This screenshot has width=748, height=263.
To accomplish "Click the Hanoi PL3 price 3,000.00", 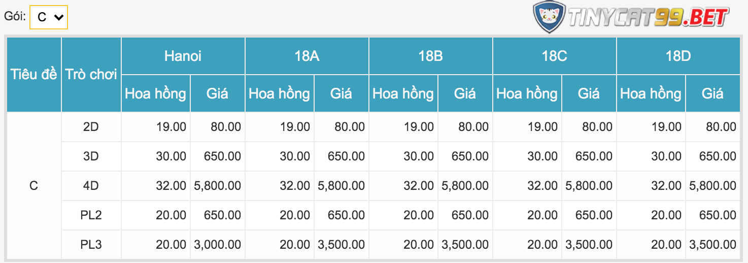I will tap(217, 245).
